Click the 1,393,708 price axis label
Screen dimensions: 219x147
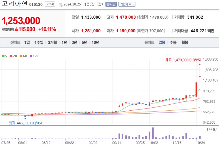pos(210,70)
